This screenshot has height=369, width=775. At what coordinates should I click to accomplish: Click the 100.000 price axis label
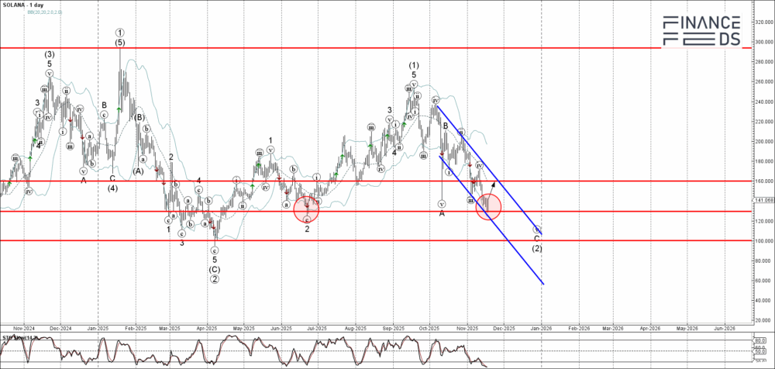[764, 241]
